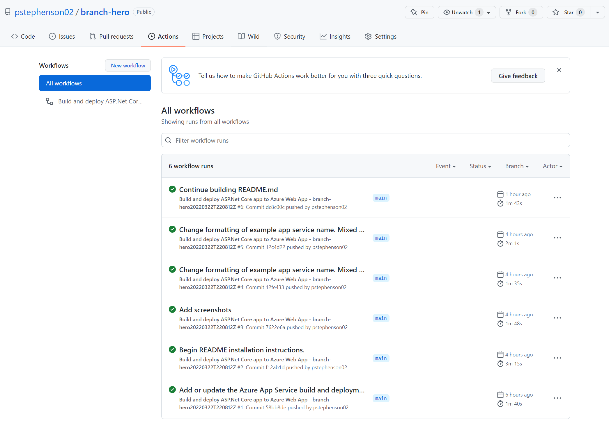Viewport: 609px width, 425px height.
Task: Click the repository icon beside pstephenson02
Action: pyautogui.click(x=8, y=12)
